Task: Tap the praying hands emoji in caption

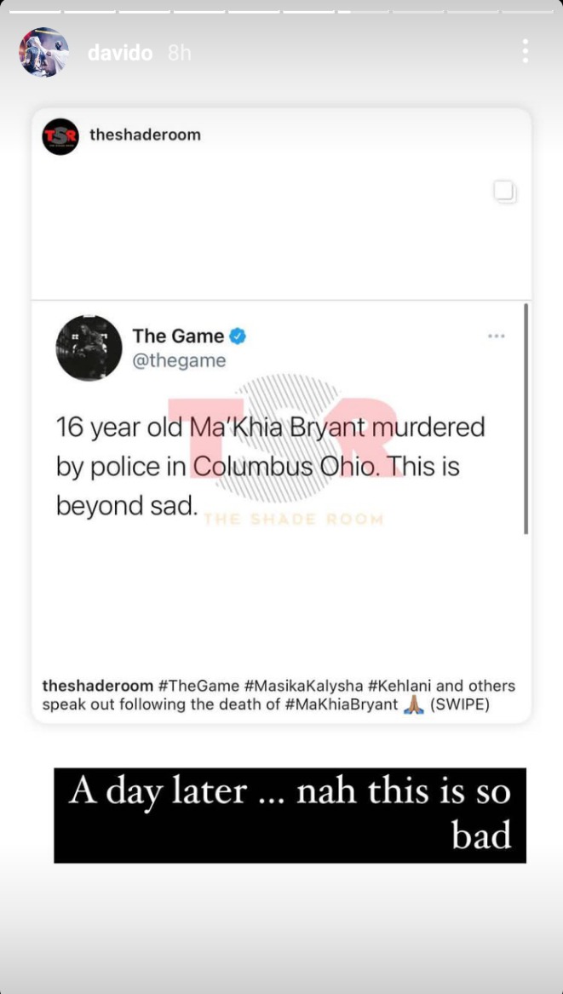Action: 413,705
